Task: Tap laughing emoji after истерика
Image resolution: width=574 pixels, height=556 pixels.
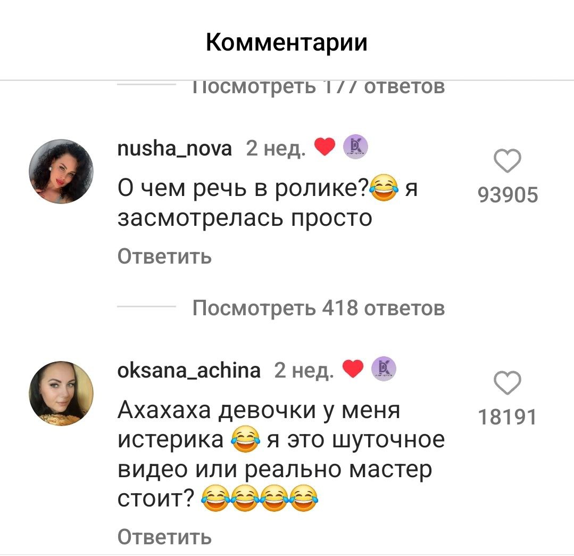Action: 246,439
